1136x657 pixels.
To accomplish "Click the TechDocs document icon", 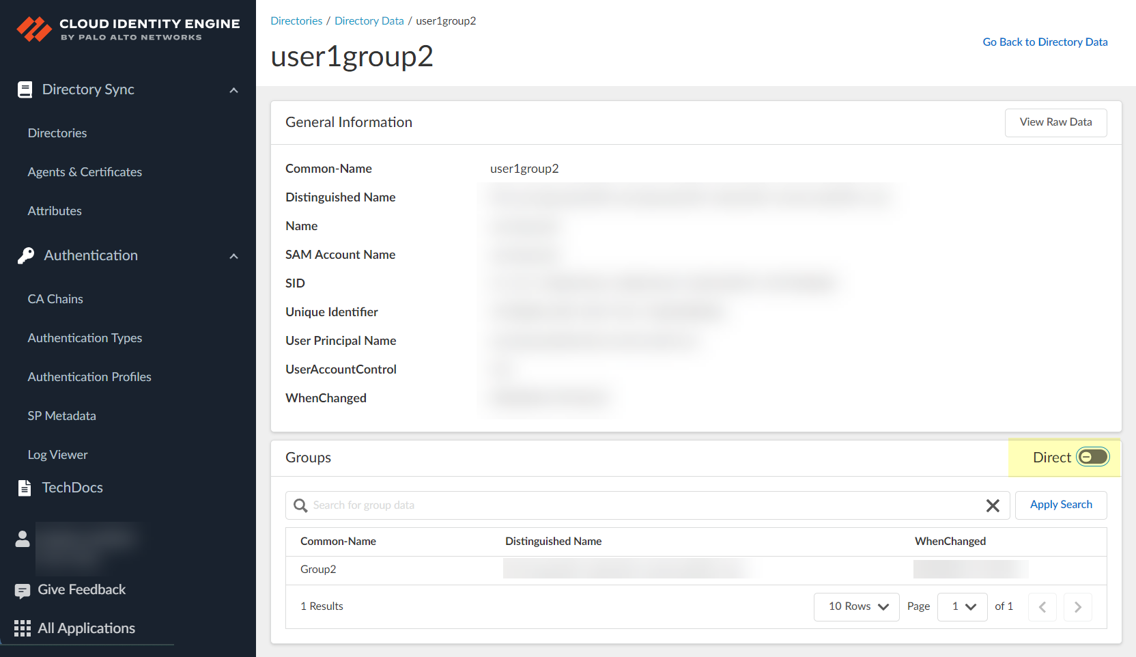I will click(x=25, y=488).
